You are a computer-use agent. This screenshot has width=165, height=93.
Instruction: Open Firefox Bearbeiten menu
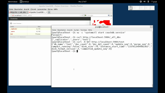[x=19, y=9]
